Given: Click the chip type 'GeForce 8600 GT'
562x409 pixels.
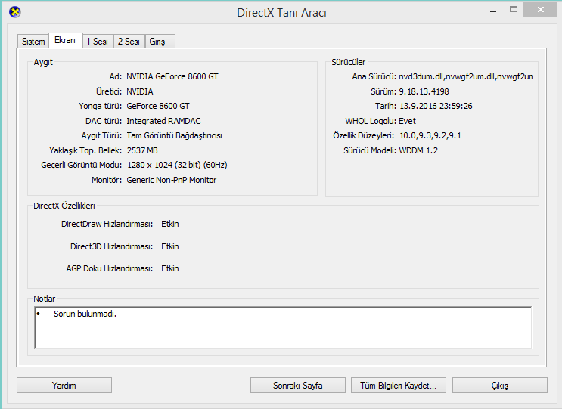Looking at the screenshot, I should pos(158,106).
